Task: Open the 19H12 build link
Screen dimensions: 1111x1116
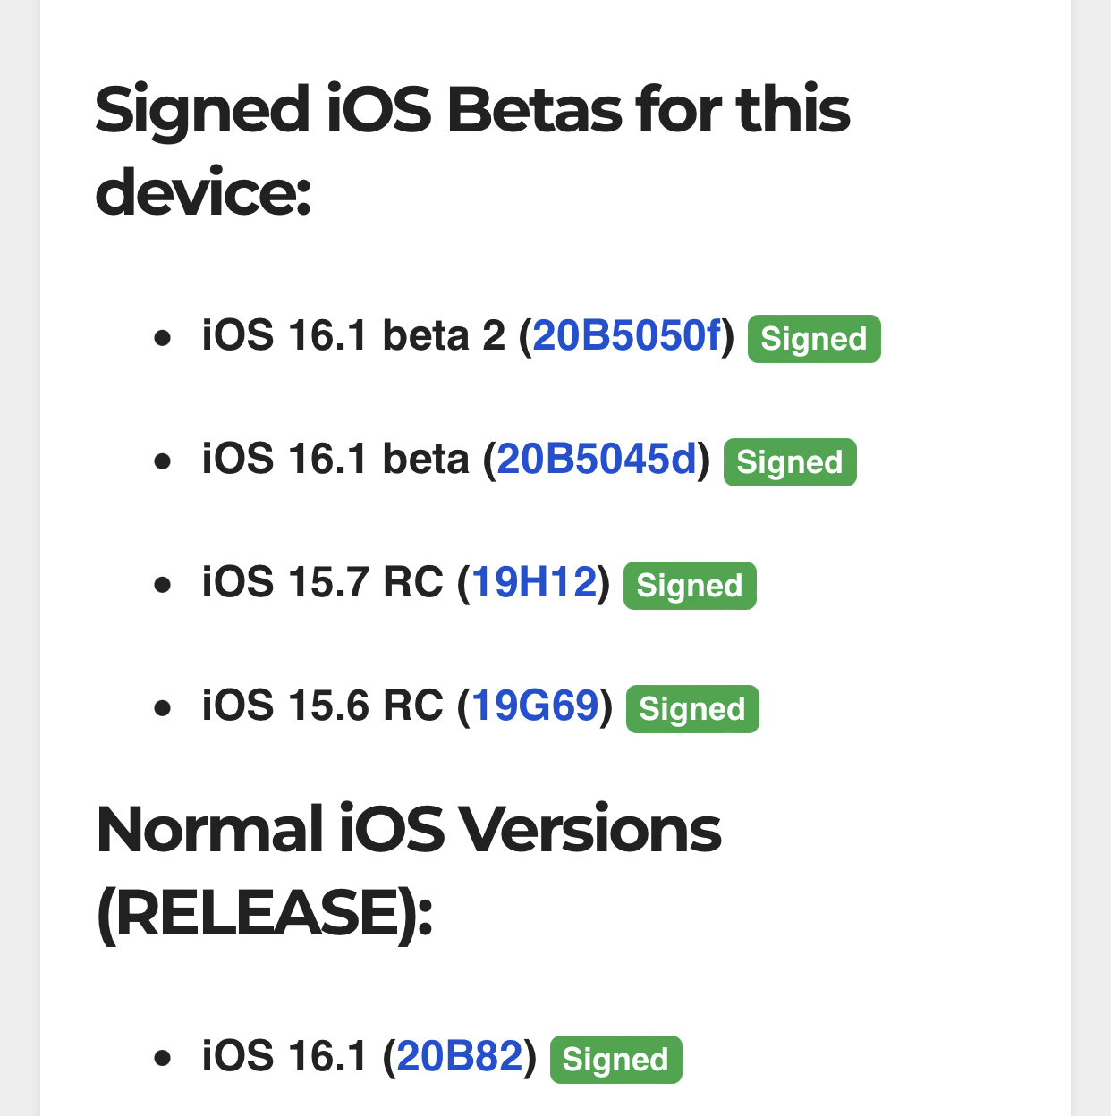Action: coord(534,583)
